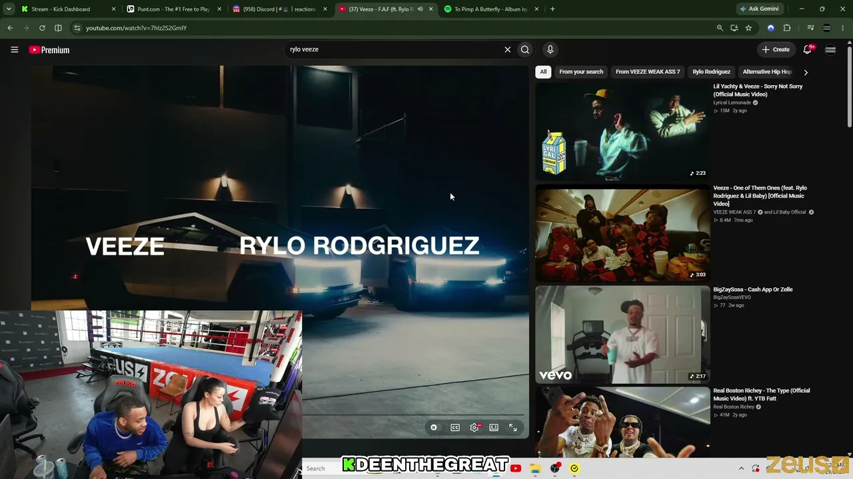The height and width of the screenshot is (479, 853).
Task: Open YouTube notifications bell
Action: (808, 49)
